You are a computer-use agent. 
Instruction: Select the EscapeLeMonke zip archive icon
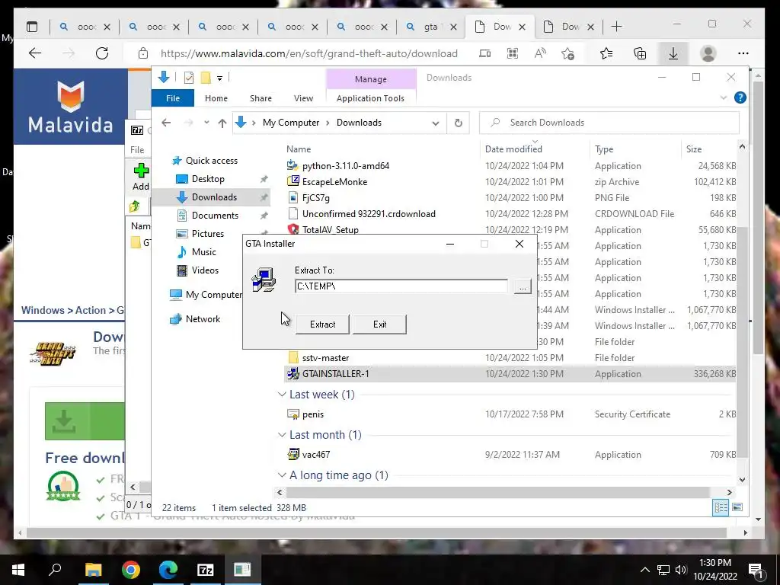(293, 181)
